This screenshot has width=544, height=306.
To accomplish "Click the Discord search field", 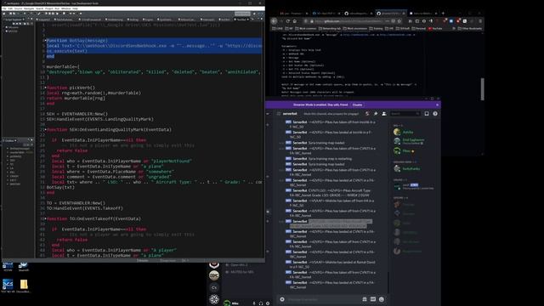I will 405,114.
